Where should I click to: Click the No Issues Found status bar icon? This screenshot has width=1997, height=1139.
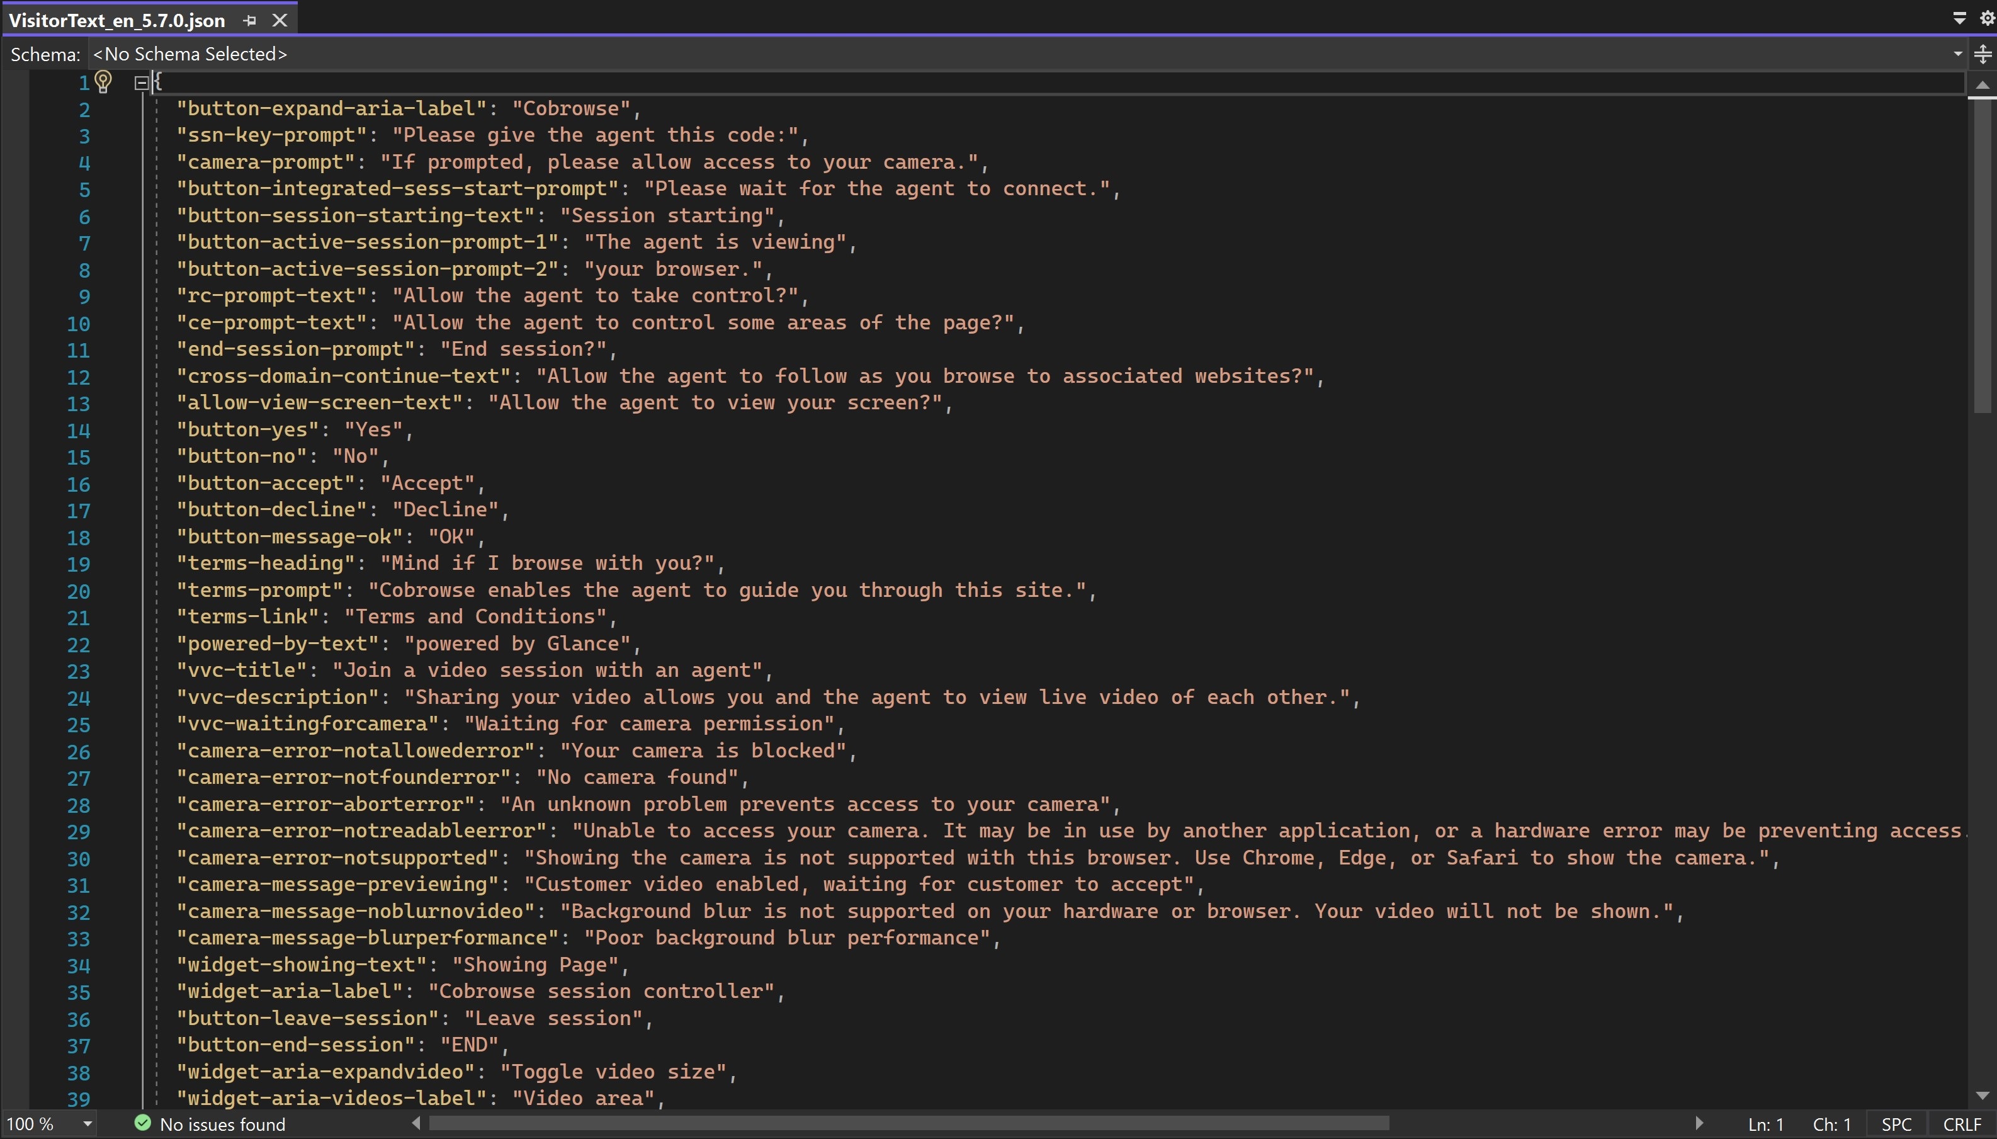(x=141, y=1124)
